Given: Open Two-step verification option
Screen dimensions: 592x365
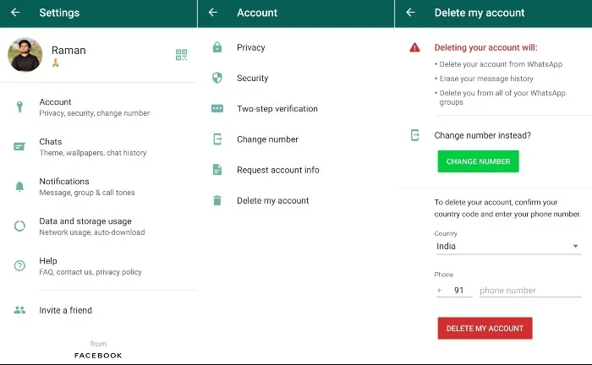Looking at the screenshot, I should click(x=296, y=109).
